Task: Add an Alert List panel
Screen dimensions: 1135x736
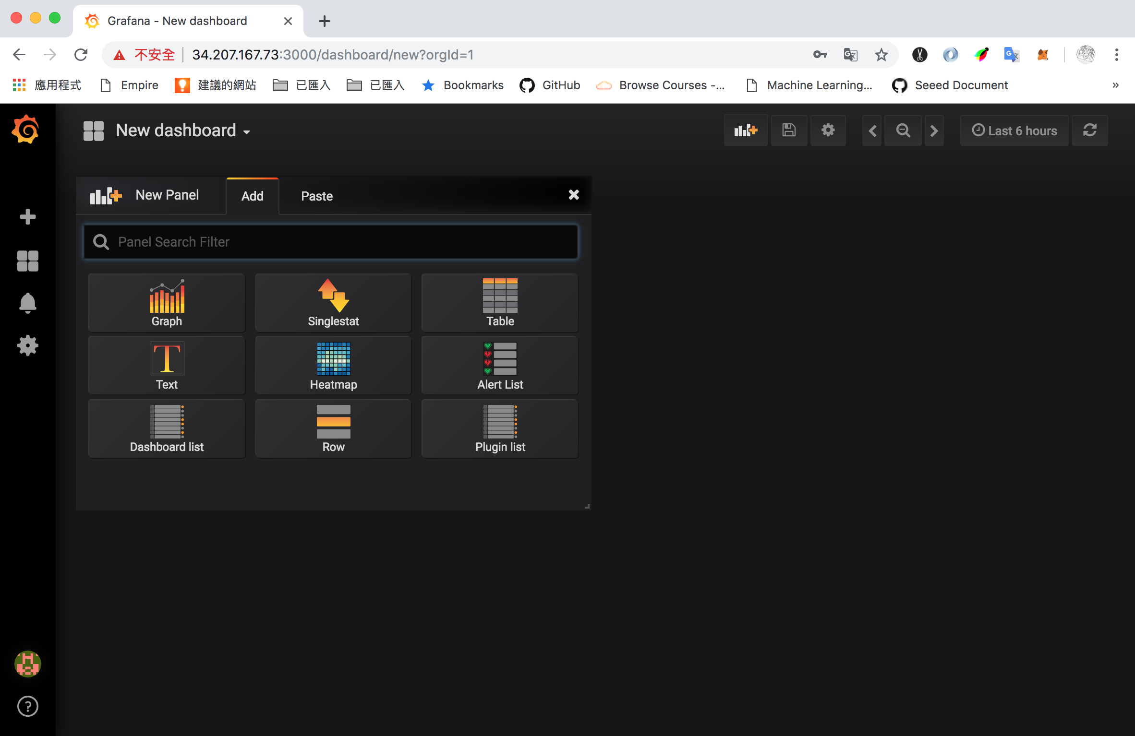Action: 500,366
